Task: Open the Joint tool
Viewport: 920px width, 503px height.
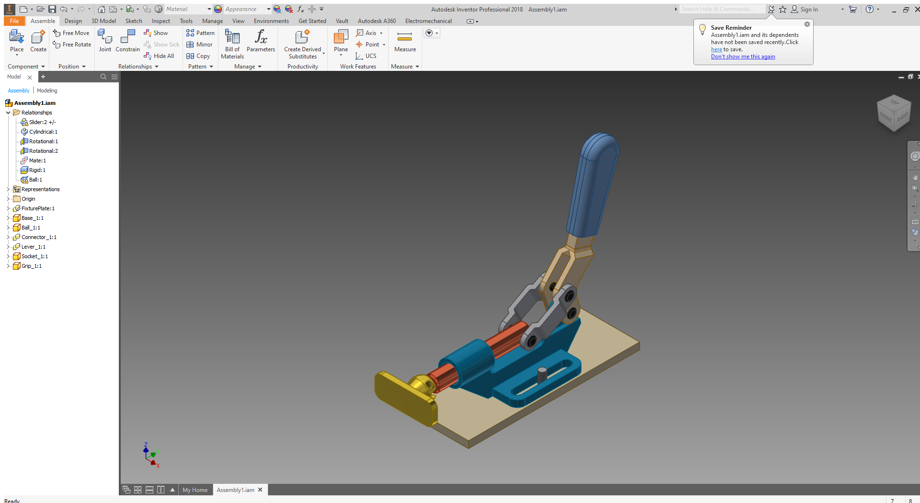Action: pos(105,41)
